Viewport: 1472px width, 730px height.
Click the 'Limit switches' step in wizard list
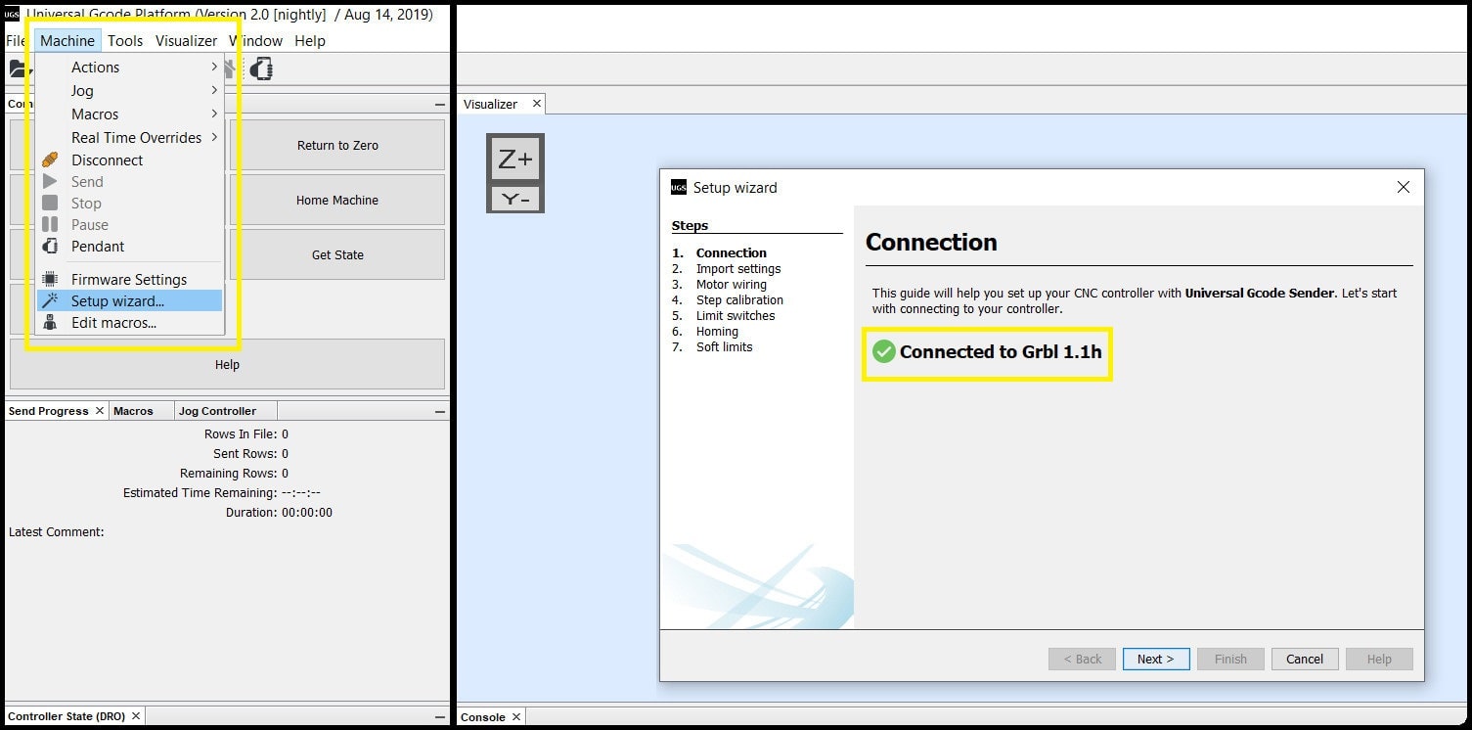(x=736, y=316)
